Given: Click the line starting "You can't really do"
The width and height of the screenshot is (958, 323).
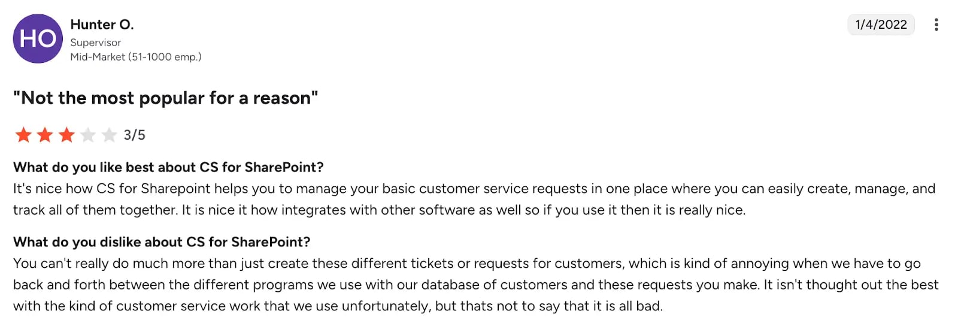Looking at the screenshot, I should pos(467,264).
